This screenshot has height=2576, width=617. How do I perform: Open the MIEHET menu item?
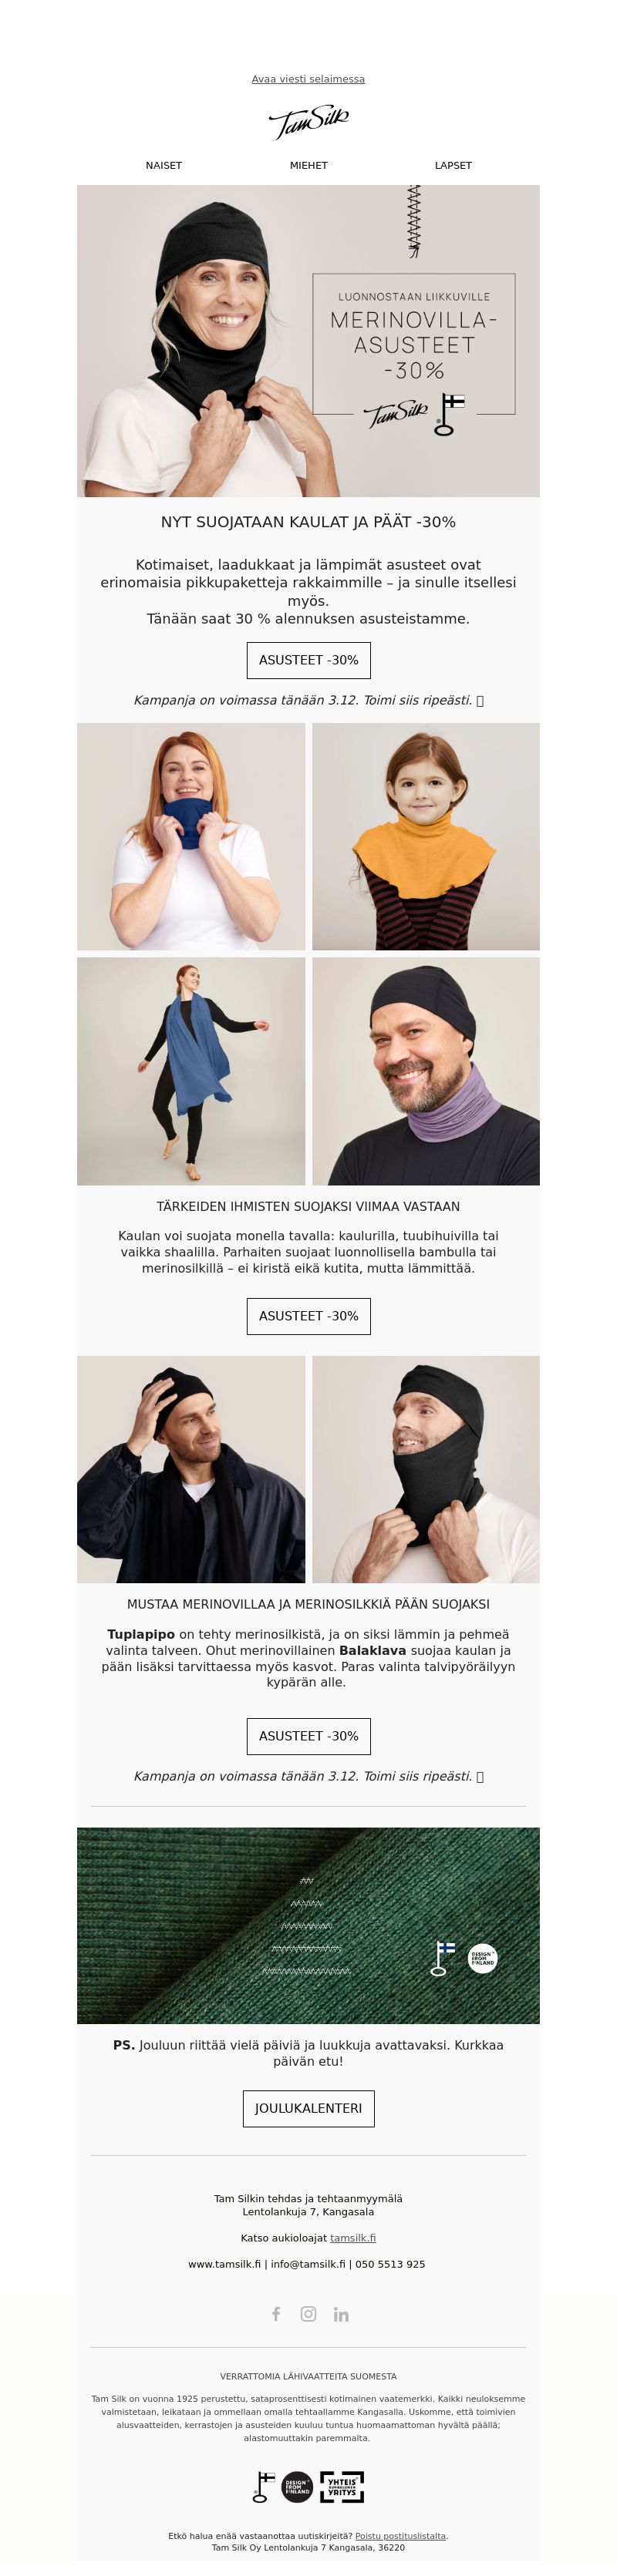pyautogui.click(x=308, y=165)
